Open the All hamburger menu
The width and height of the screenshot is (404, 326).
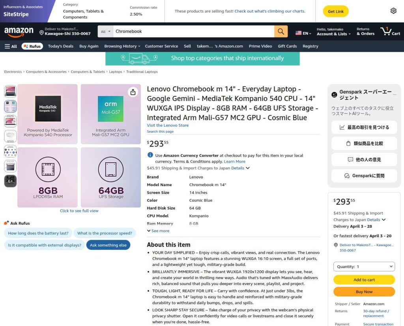click(x=11, y=46)
